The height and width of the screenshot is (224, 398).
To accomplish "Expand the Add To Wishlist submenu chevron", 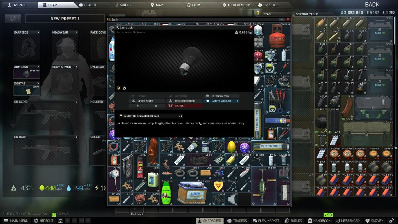I will (237, 101).
